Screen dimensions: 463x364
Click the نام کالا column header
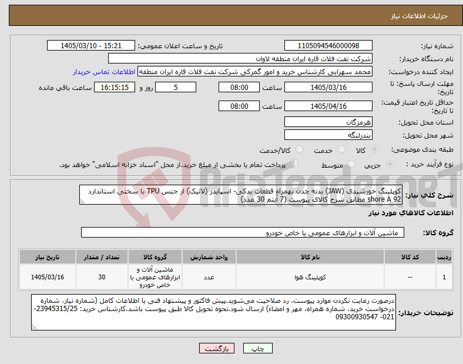coord(310,257)
